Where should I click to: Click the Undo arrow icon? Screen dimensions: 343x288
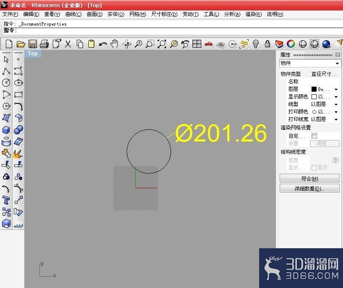[103, 44]
